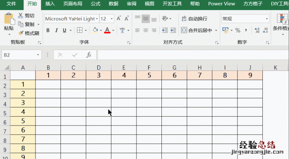Toggle italic formatting
This screenshot has height=159, width=289.
pos(56,30)
